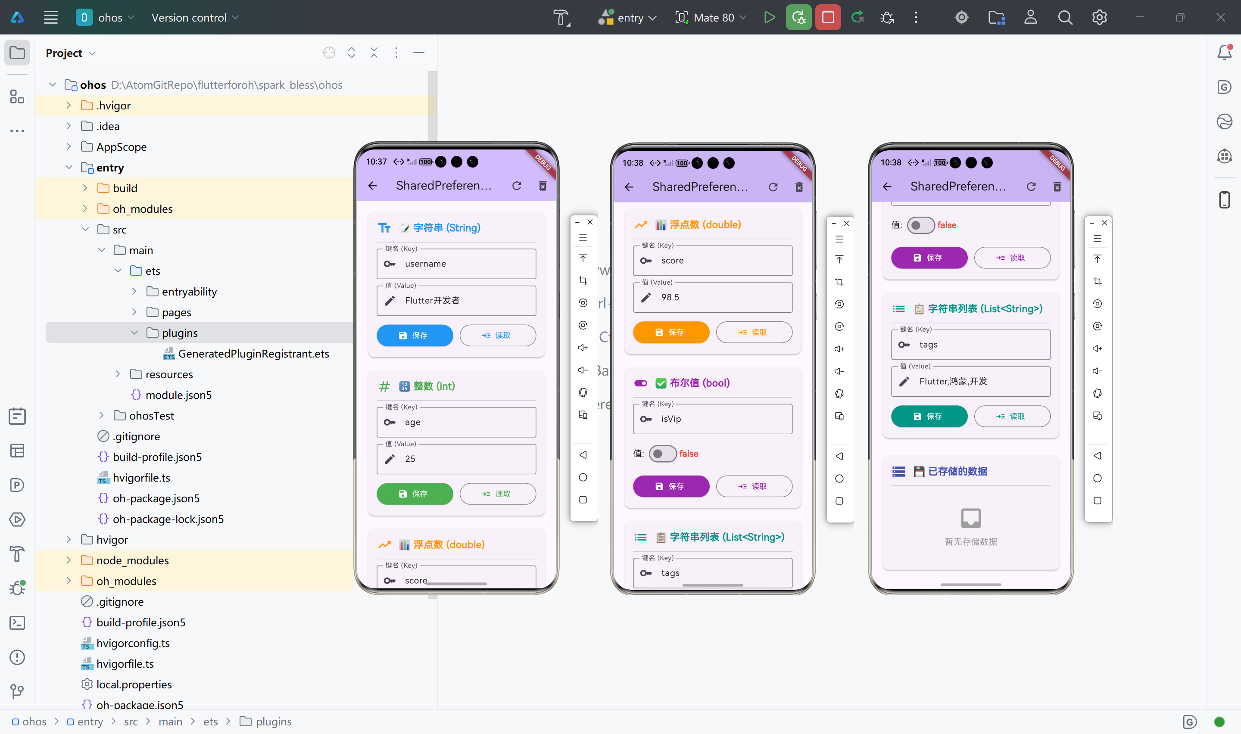Viewport: 1241px width, 734px height.
Task: Click the Locate target icon in Project panel
Action: 329,53
